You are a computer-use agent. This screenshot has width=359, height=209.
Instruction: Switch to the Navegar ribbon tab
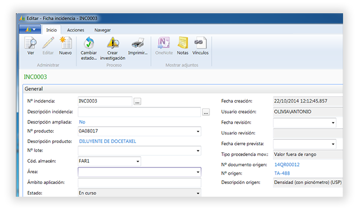103,30
